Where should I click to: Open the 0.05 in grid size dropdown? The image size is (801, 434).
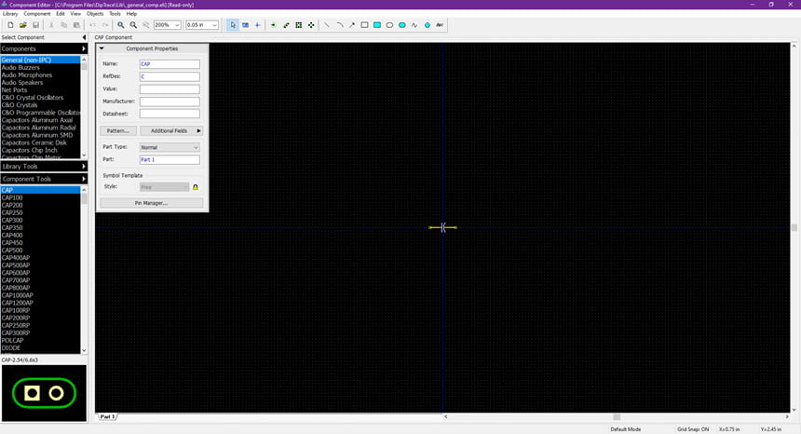pos(215,25)
